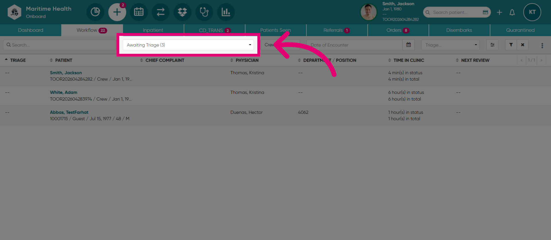This screenshot has width=551, height=240.
Task: Go to the previous page arrow
Action: [521, 60]
